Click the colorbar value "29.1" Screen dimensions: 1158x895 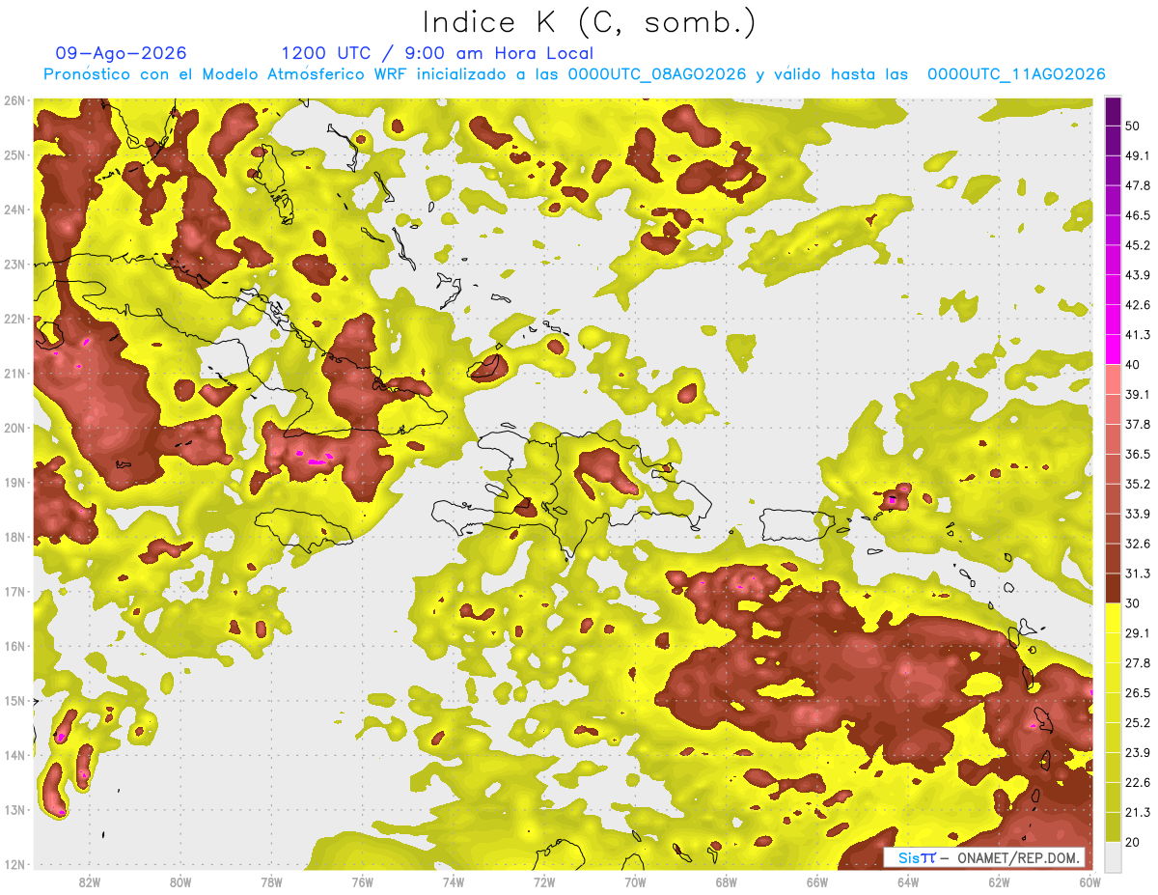1138,632
